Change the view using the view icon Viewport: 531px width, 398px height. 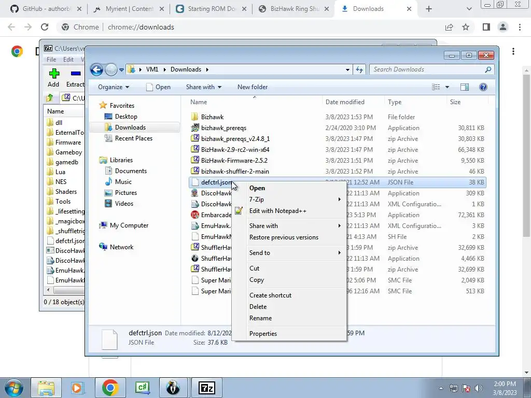click(436, 87)
